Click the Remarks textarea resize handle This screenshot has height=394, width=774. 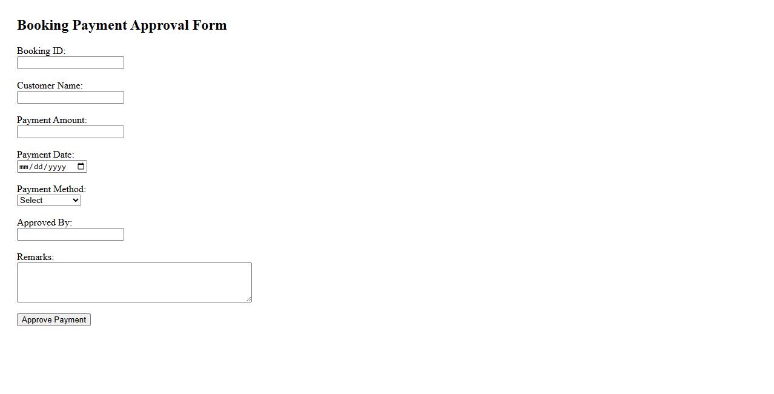point(248,299)
